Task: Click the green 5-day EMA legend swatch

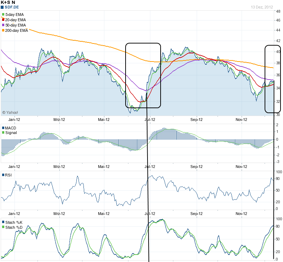Action: click(3, 14)
